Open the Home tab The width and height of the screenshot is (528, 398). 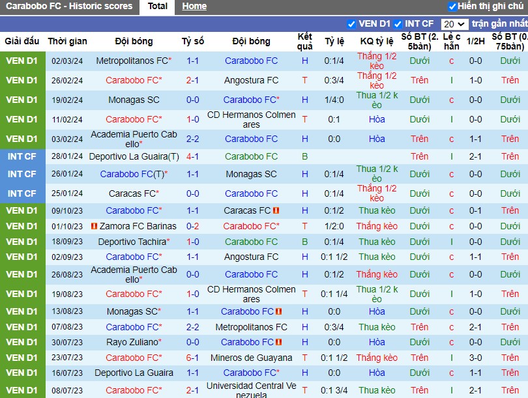point(194,7)
